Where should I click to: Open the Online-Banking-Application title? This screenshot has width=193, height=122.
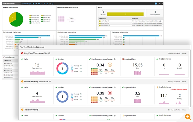36,82
